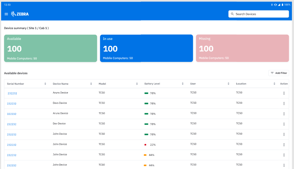
Task: Open three-dot menu for Dev Device row
Action: coord(284,124)
